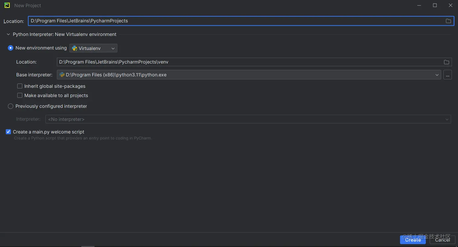Click the 'Create a Python script that provides' description
The width and height of the screenshot is (458, 247).
pos(83,138)
